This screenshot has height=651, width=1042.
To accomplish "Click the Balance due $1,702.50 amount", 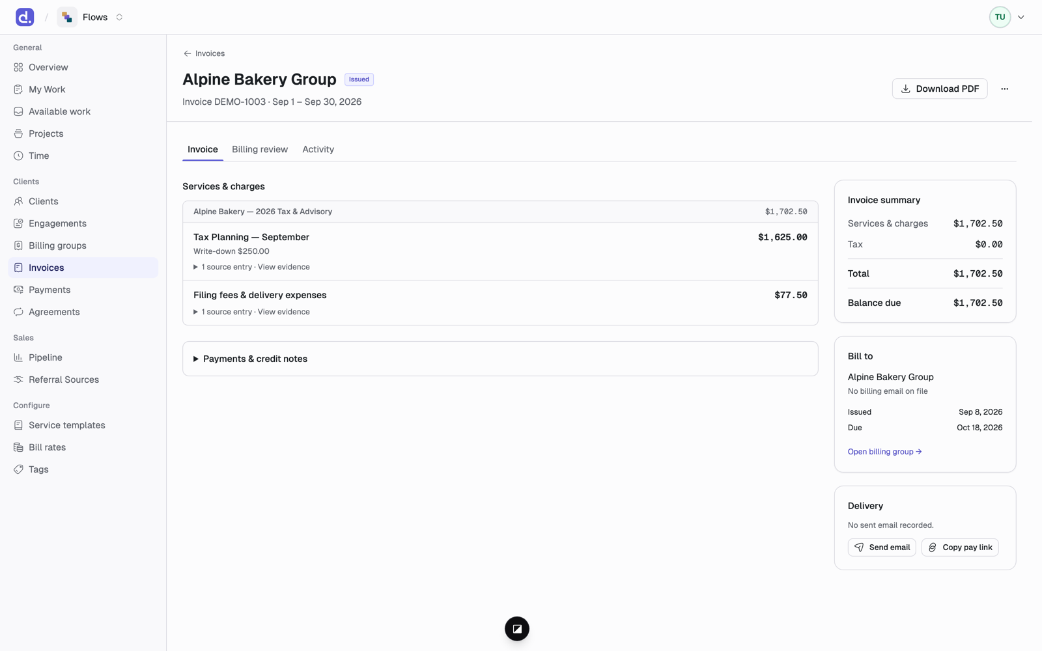I will pos(978,303).
